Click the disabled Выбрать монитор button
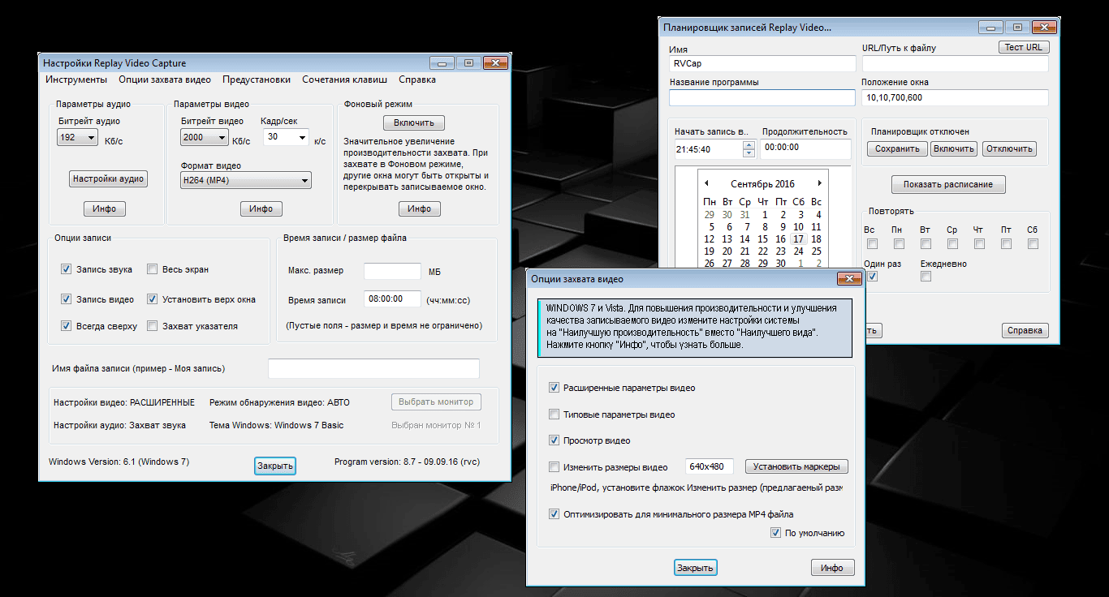Screen dimensions: 1109x597 (x=436, y=402)
